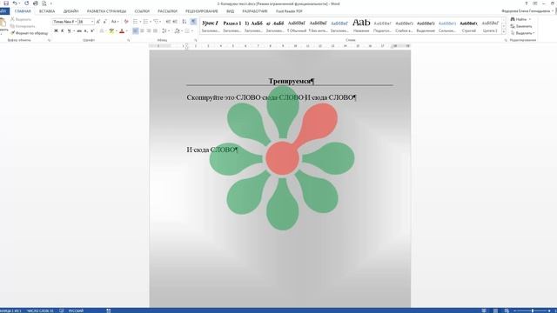The height and width of the screenshot is (313, 557).
Task: Open the font size dropdown
Action: point(92,22)
